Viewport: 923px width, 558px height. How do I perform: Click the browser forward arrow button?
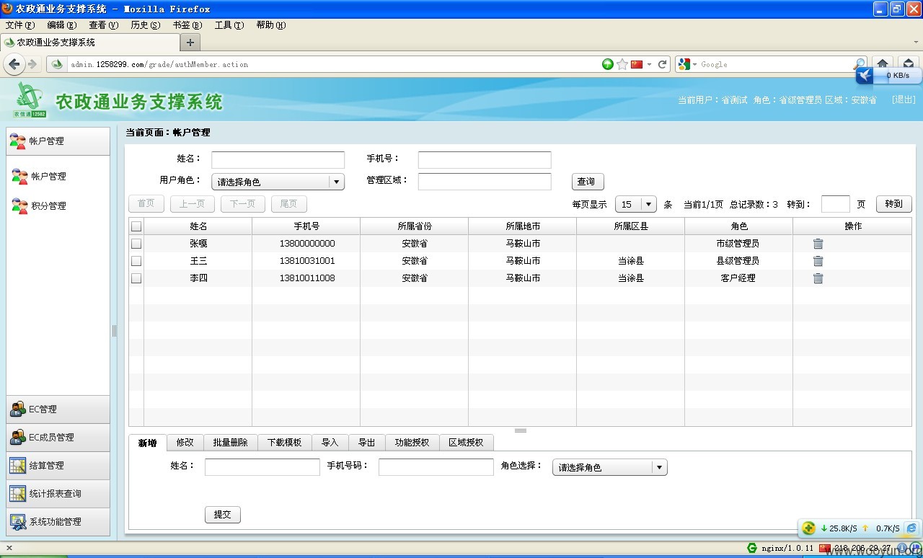tap(32, 64)
